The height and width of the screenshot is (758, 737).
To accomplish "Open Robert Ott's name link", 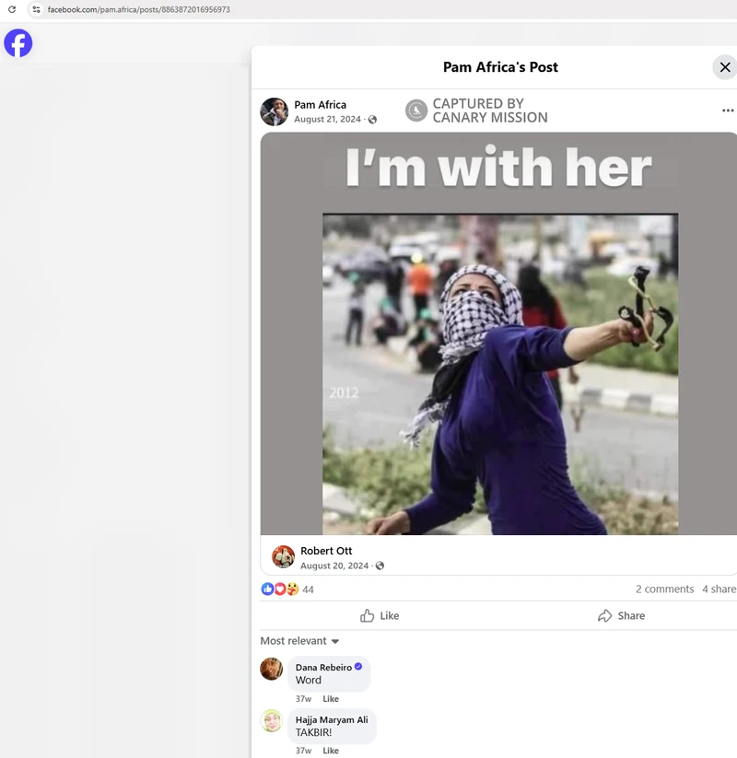I will click(326, 551).
